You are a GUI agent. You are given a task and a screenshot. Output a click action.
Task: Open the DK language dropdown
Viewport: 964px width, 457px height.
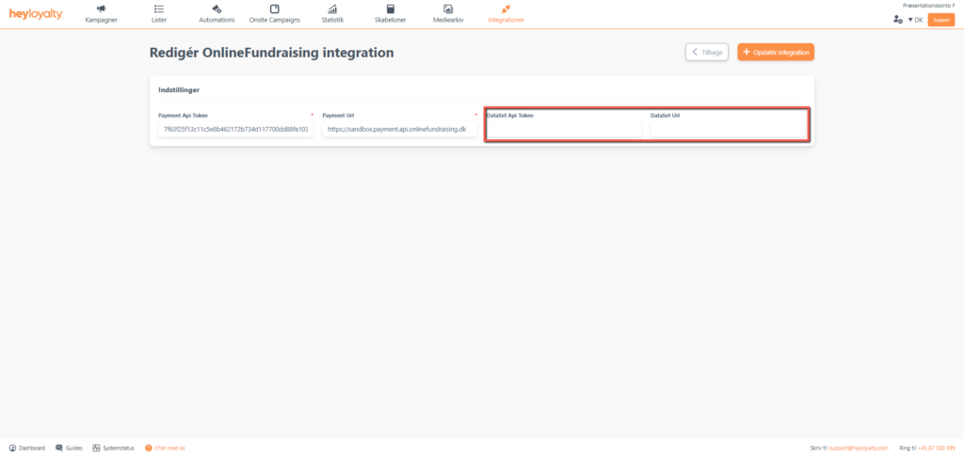[914, 20]
